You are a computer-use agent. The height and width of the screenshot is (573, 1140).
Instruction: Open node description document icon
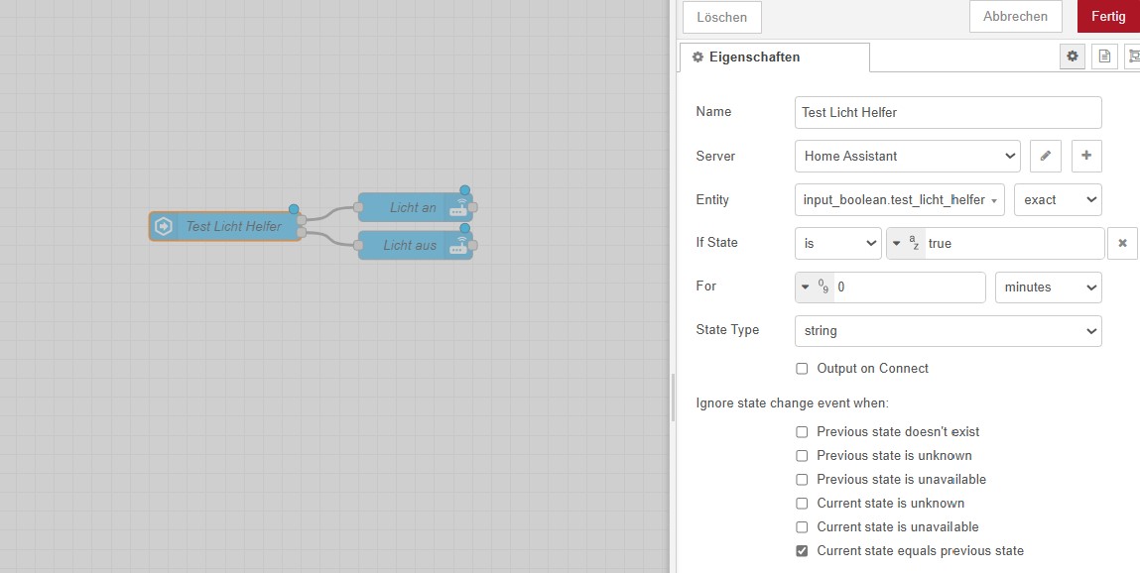[1104, 57]
